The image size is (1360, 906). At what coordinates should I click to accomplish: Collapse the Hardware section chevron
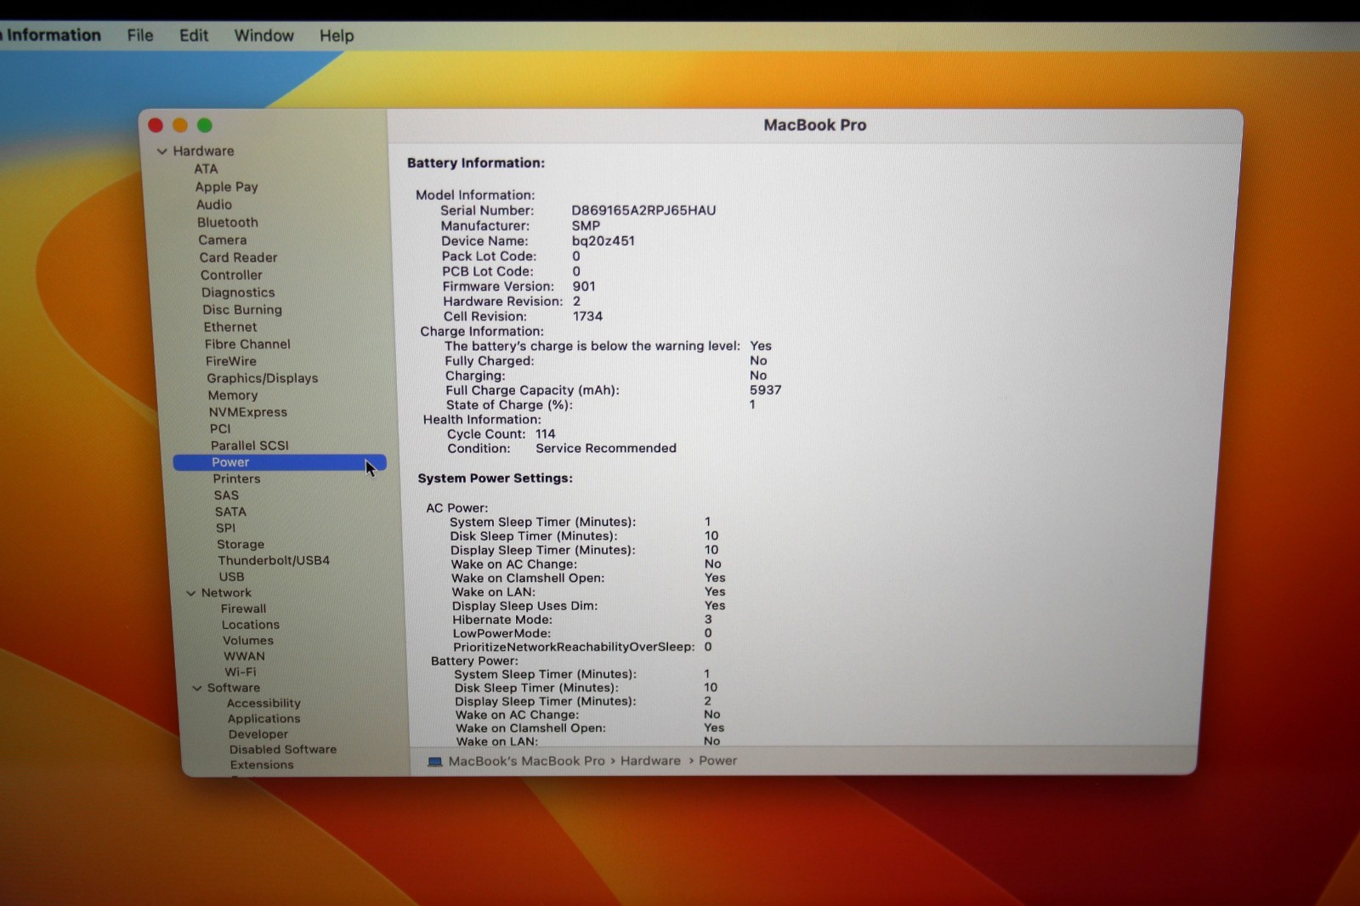(161, 151)
